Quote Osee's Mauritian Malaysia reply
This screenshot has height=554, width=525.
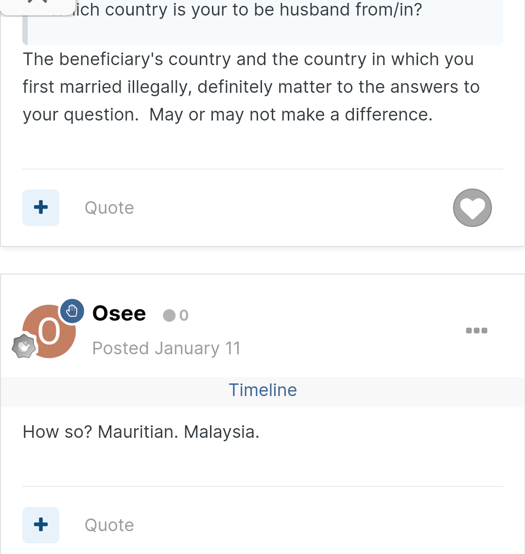[x=109, y=525]
